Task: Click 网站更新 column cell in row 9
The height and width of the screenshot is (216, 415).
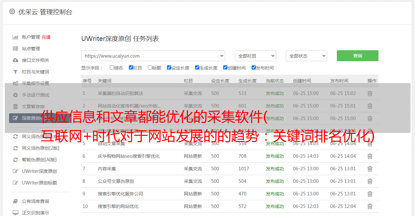Action: pos(193,194)
